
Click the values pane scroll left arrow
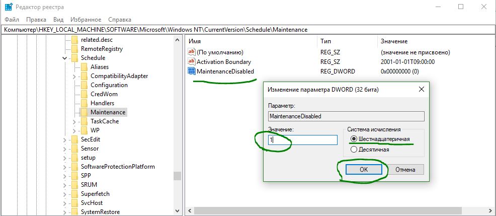tap(190, 210)
